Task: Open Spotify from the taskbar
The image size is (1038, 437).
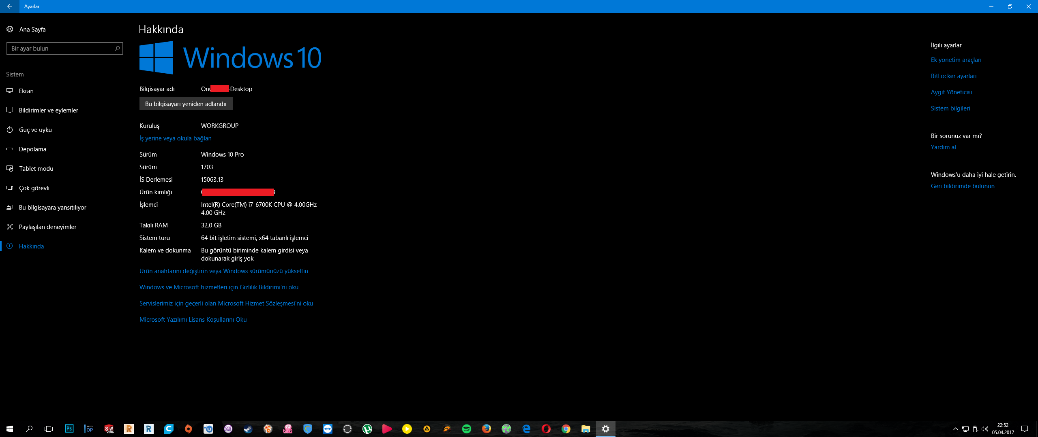Action: pos(467,429)
